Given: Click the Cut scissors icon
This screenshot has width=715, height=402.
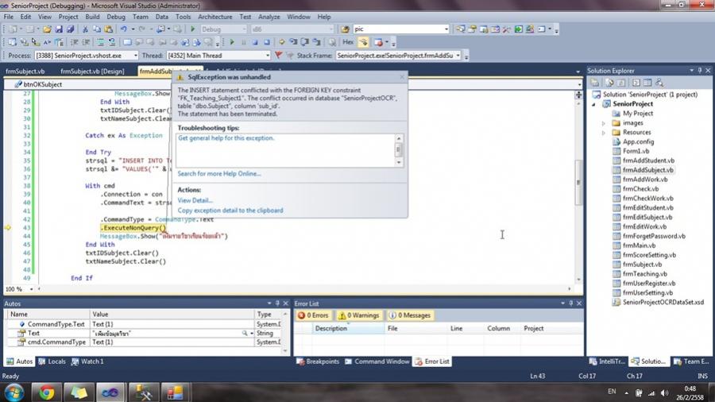Looking at the screenshot, I should [x=85, y=29].
